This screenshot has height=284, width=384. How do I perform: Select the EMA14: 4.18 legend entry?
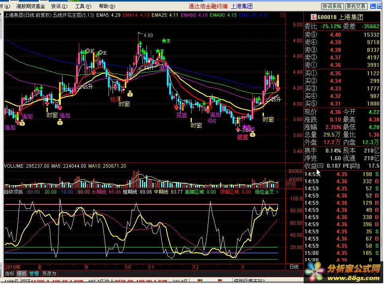pos(136,15)
